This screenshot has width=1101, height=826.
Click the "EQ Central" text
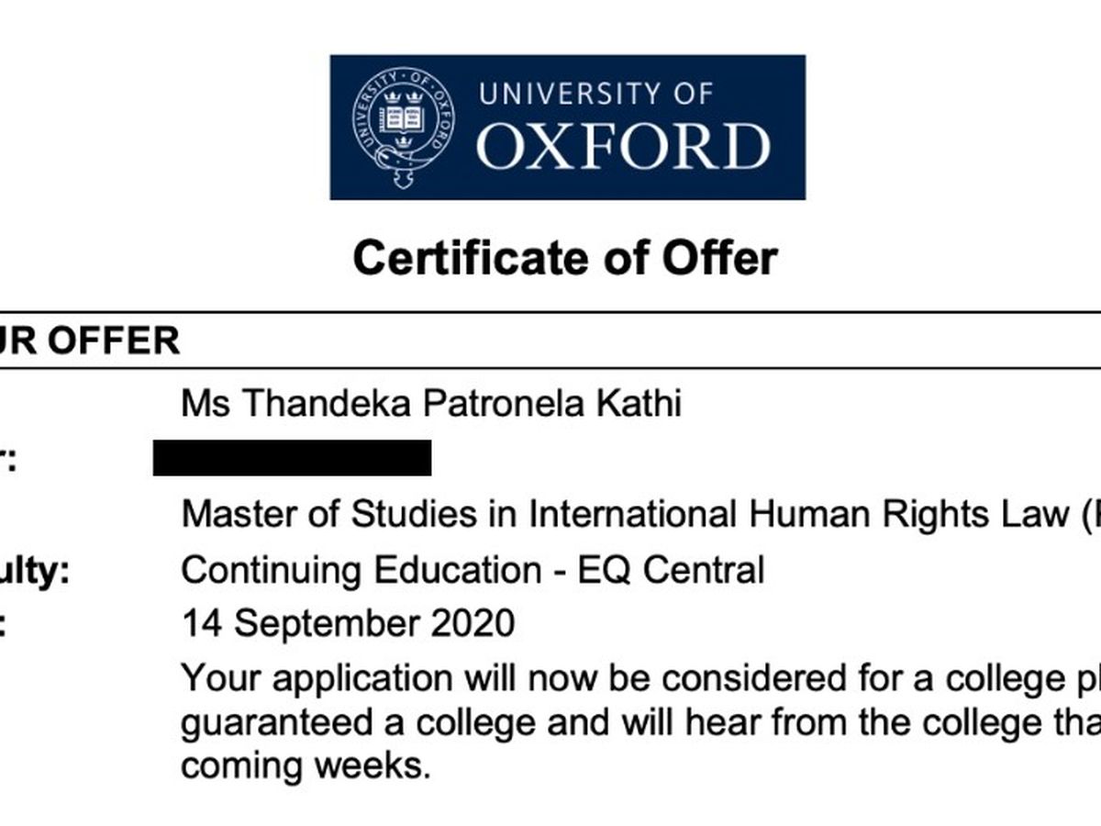(671, 571)
